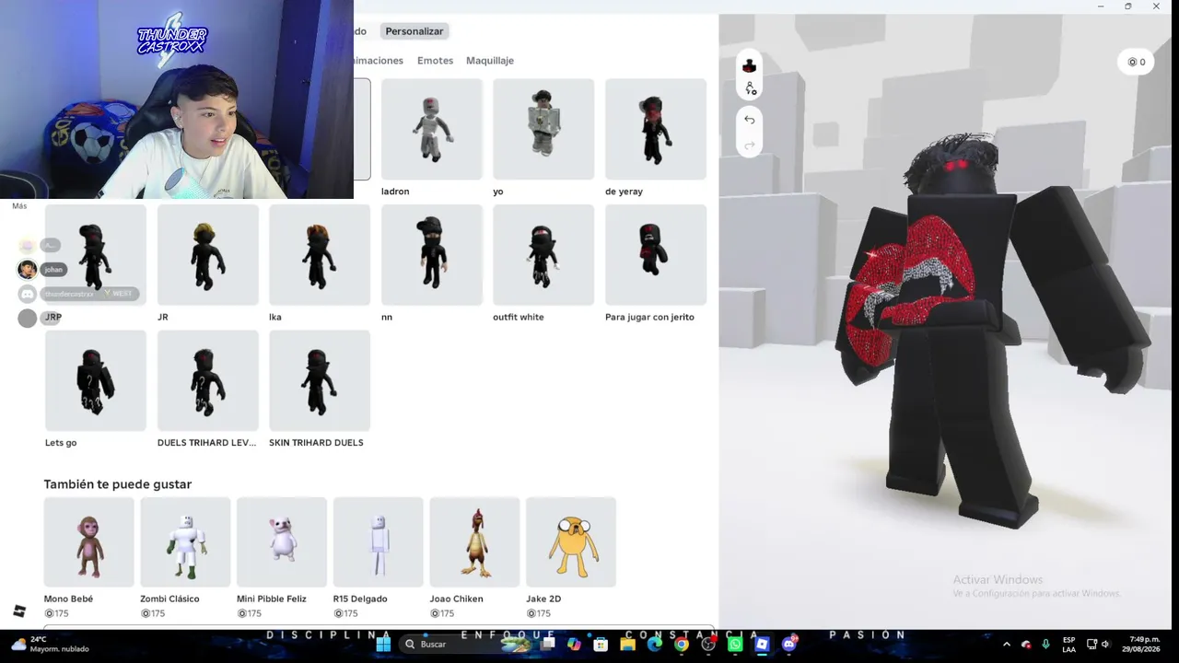Viewport: 1179px width, 663px height.
Task: Select the 'JR' saved outfit
Action: [208, 255]
